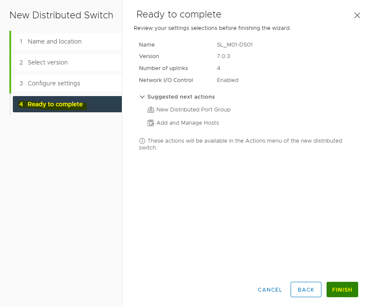Click the version value 7.0.3
This screenshot has width=368, height=307.
224,56
